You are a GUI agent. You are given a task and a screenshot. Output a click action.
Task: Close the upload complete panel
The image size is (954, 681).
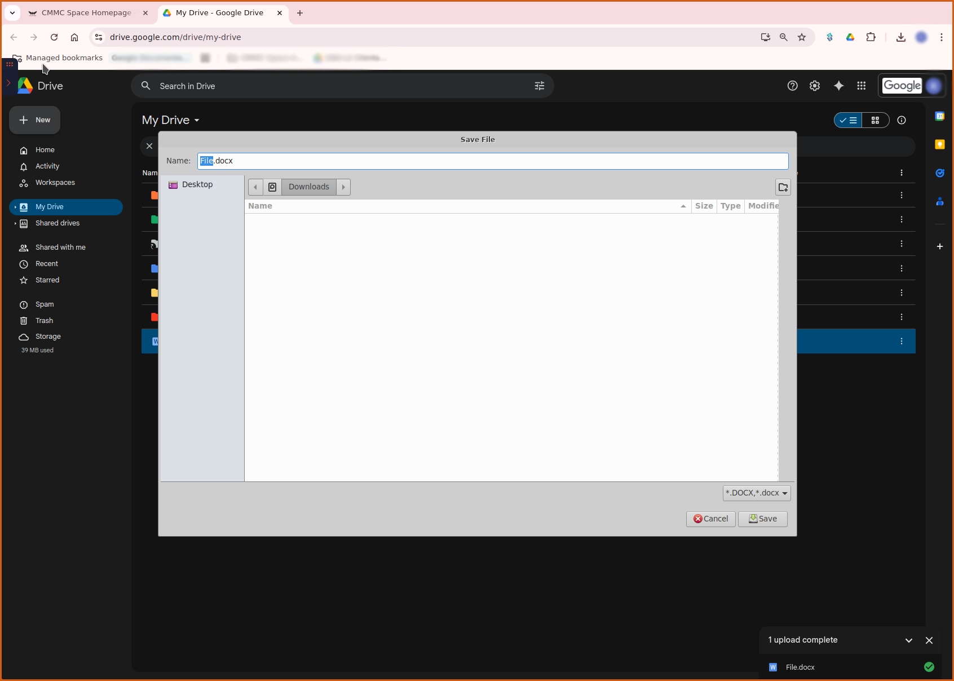click(929, 640)
